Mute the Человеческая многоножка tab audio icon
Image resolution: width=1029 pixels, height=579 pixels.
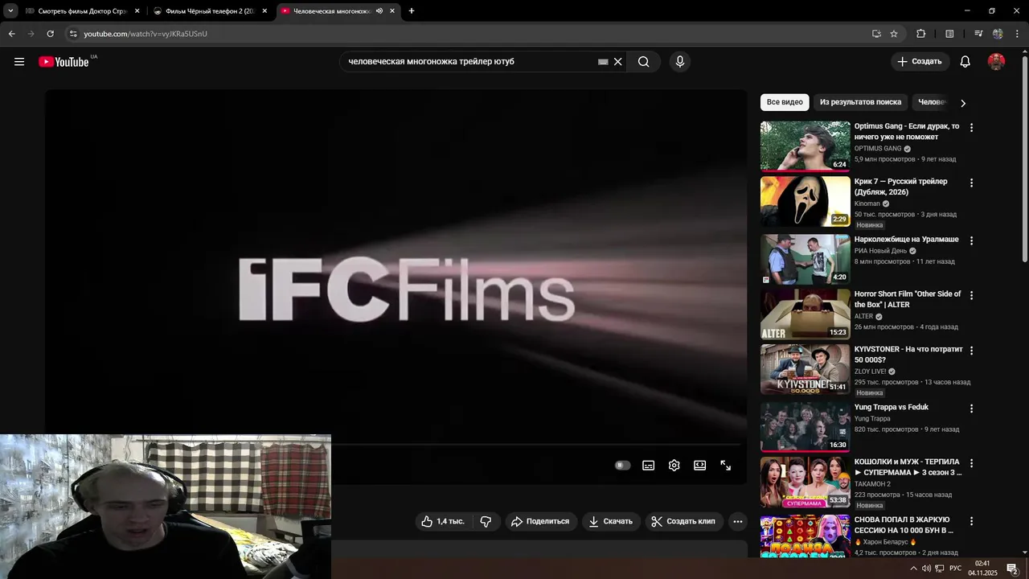coord(379,11)
